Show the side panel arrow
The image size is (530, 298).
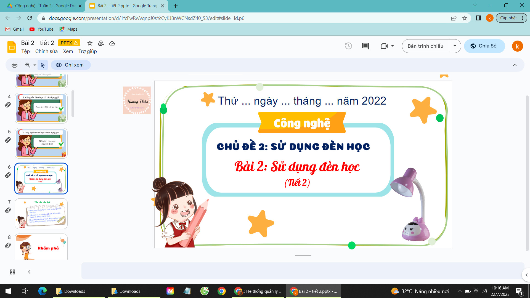point(526,275)
